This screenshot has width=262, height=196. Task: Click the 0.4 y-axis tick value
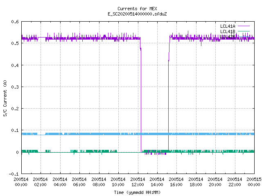tap(15, 65)
